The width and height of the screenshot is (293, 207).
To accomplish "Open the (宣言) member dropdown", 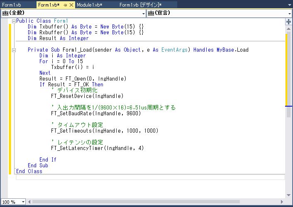I will (x=220, y=13).
